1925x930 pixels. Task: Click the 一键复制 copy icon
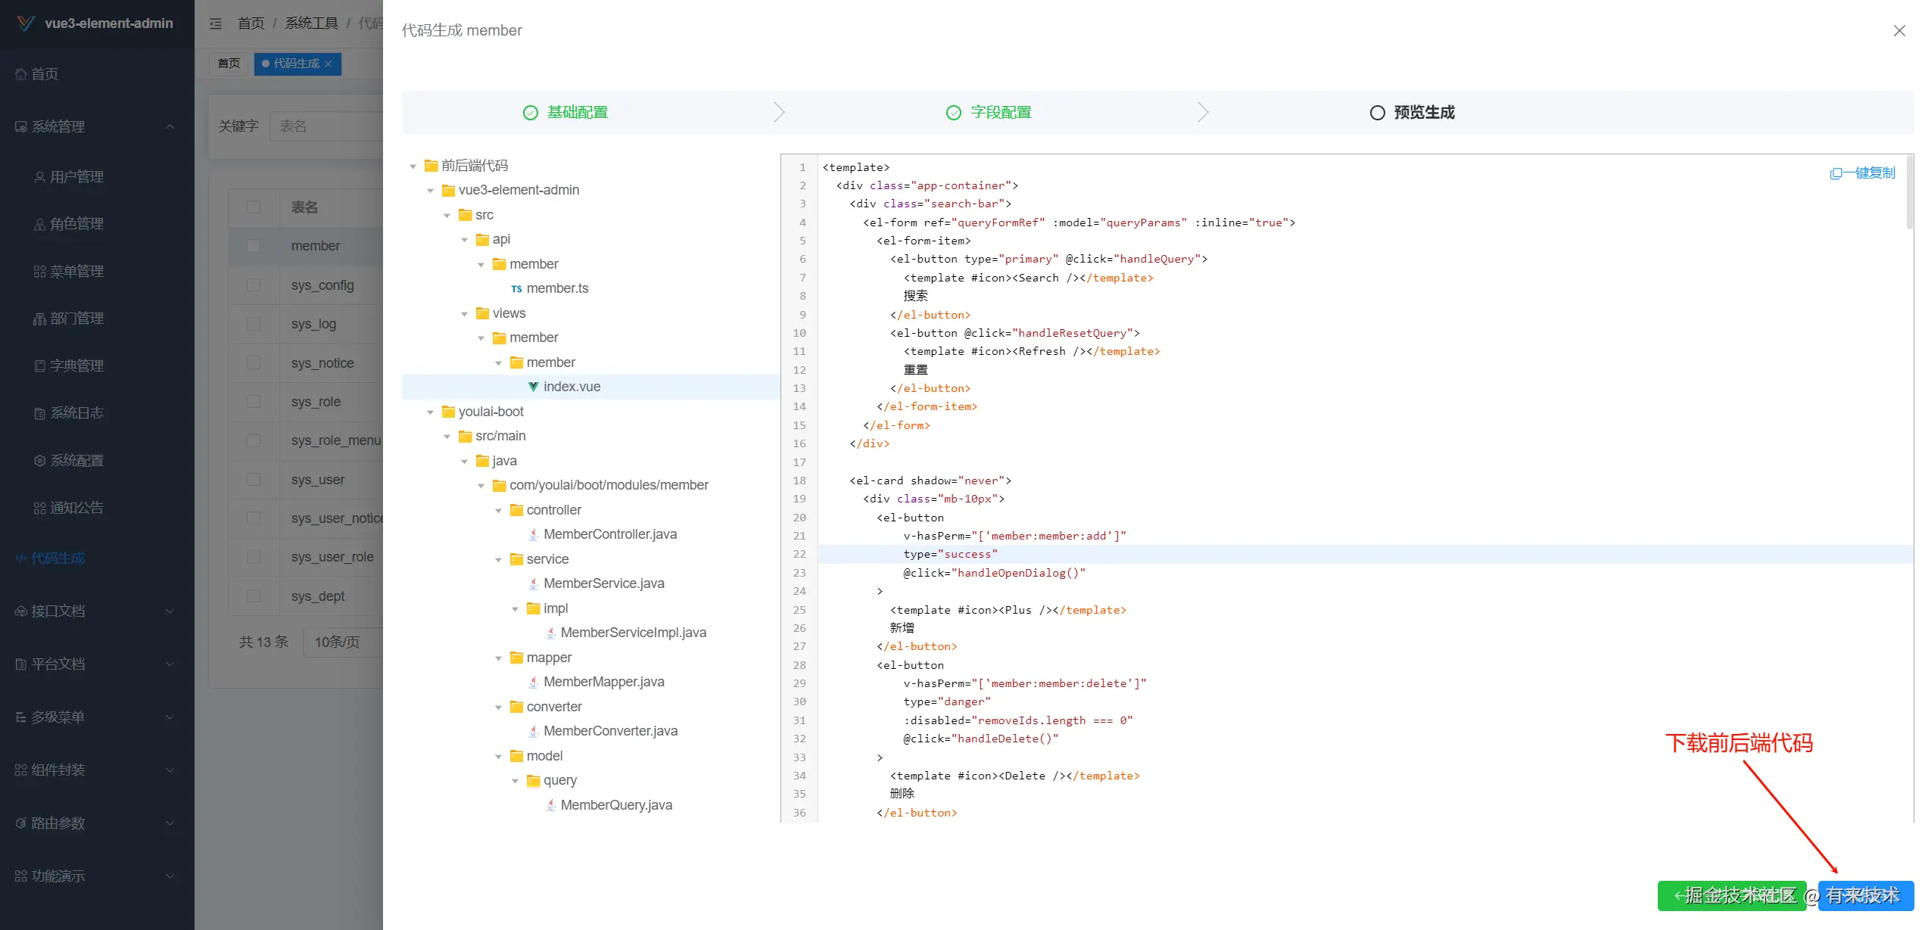[1836, 173]
